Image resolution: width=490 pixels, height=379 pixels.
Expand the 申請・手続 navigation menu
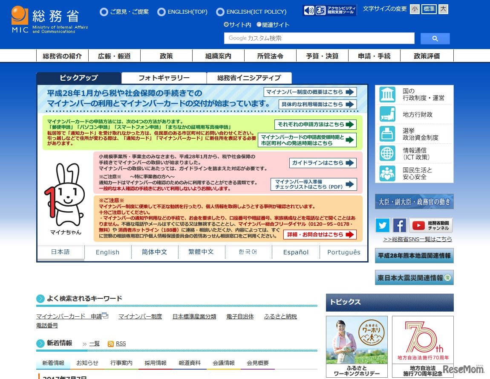click(374, 56)
